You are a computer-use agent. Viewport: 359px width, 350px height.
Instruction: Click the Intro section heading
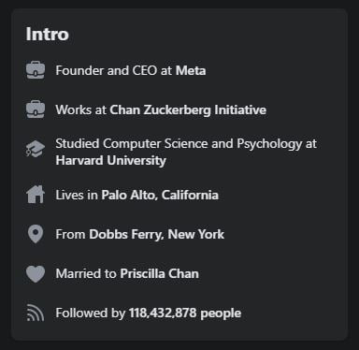[x=47, y=34]
